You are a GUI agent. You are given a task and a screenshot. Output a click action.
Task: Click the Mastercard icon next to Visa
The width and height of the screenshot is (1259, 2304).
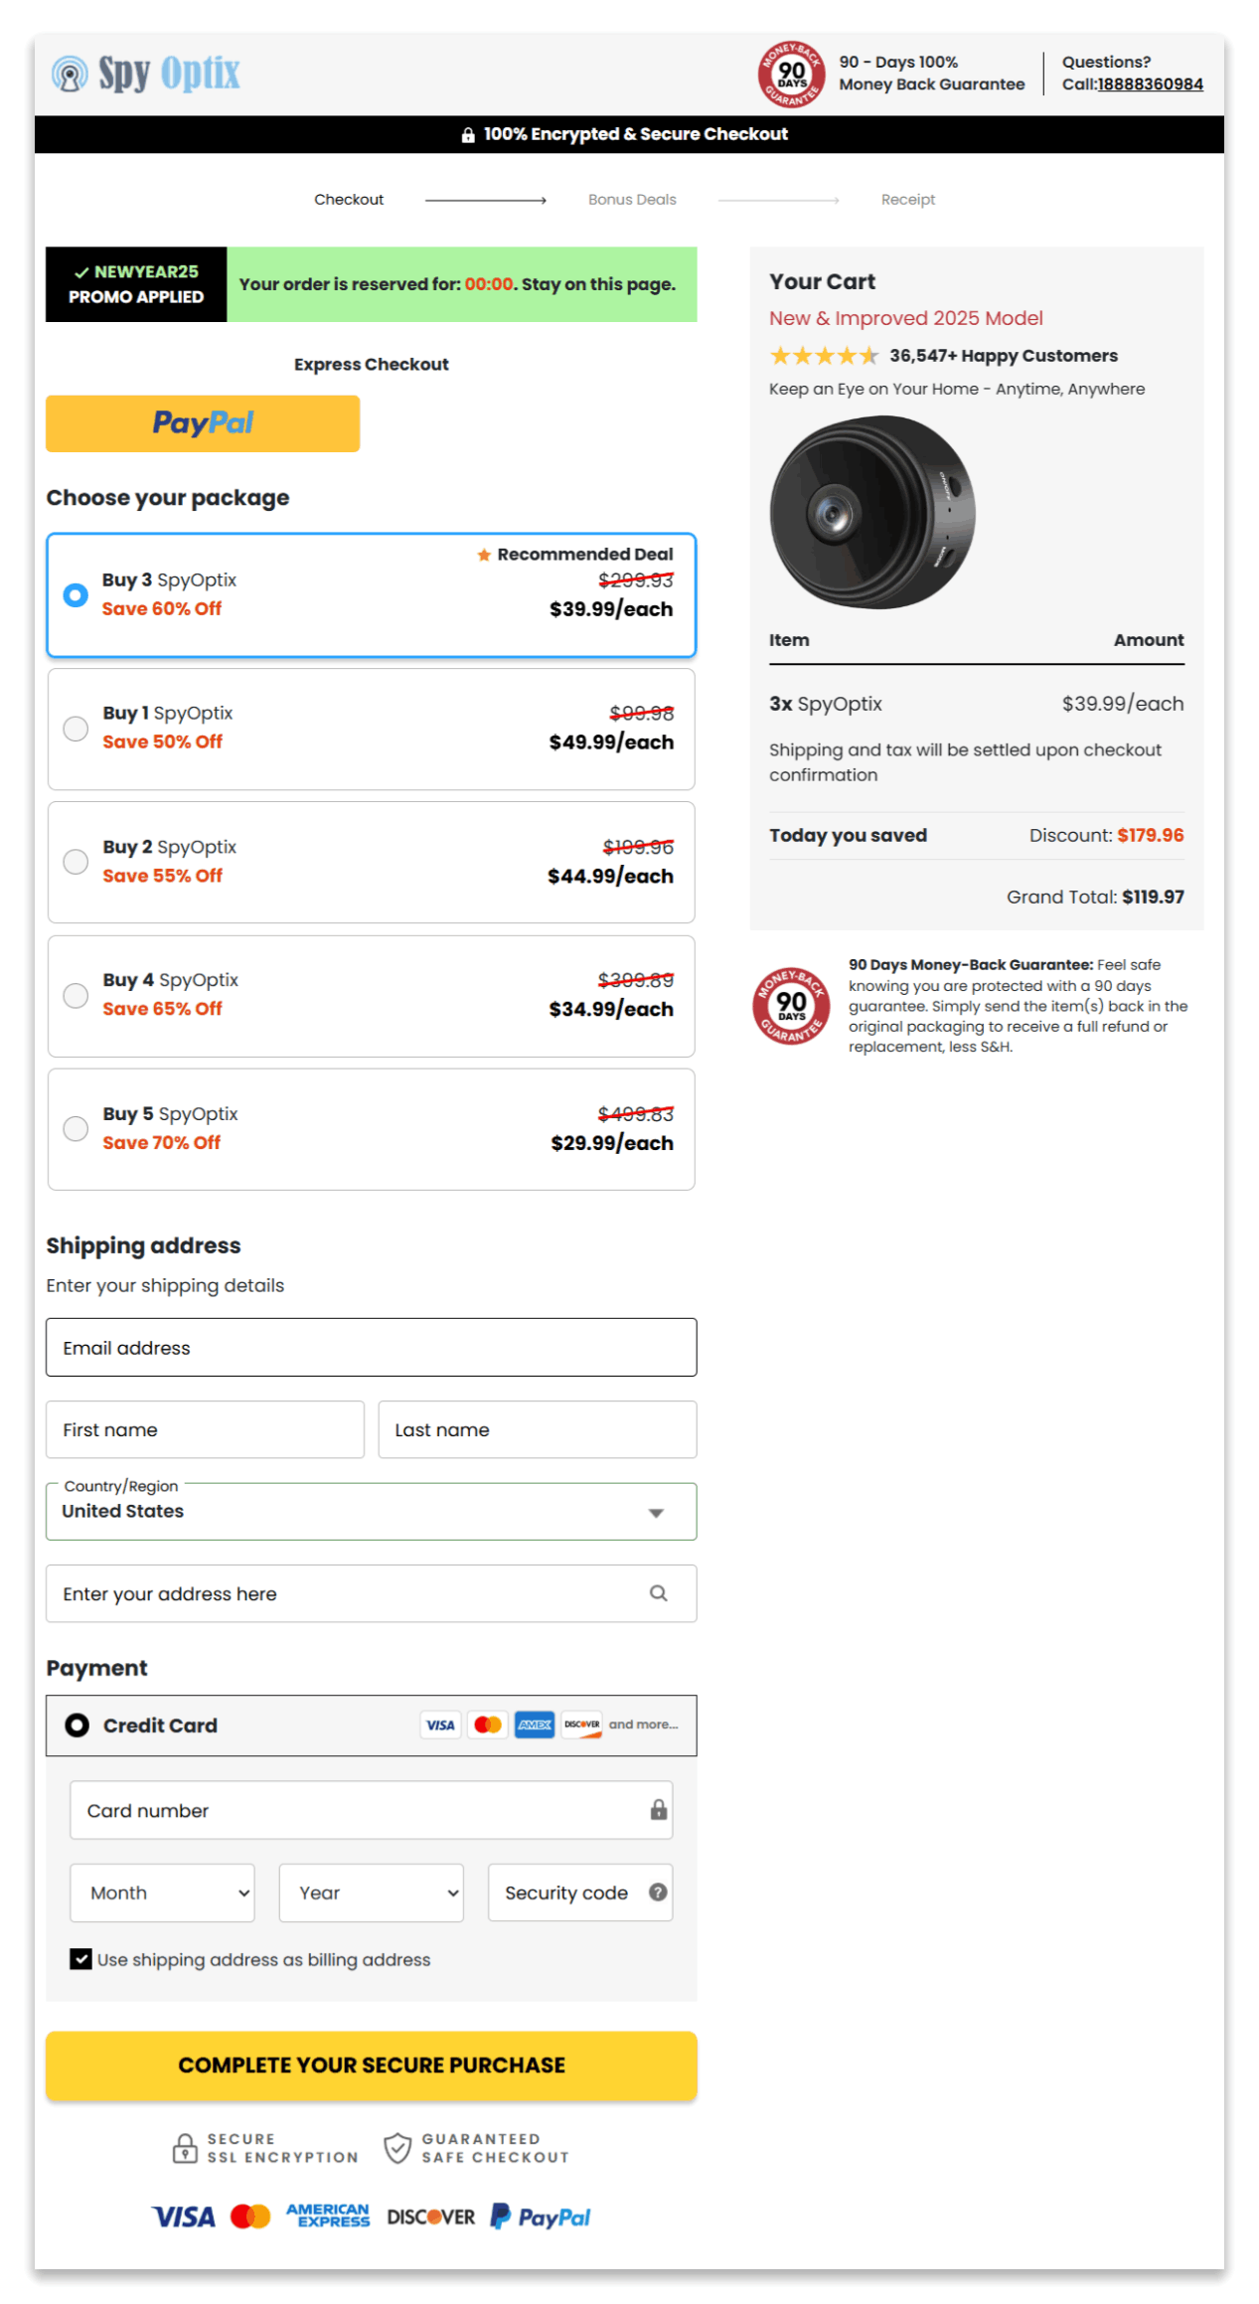click(x=487, y=1725)
